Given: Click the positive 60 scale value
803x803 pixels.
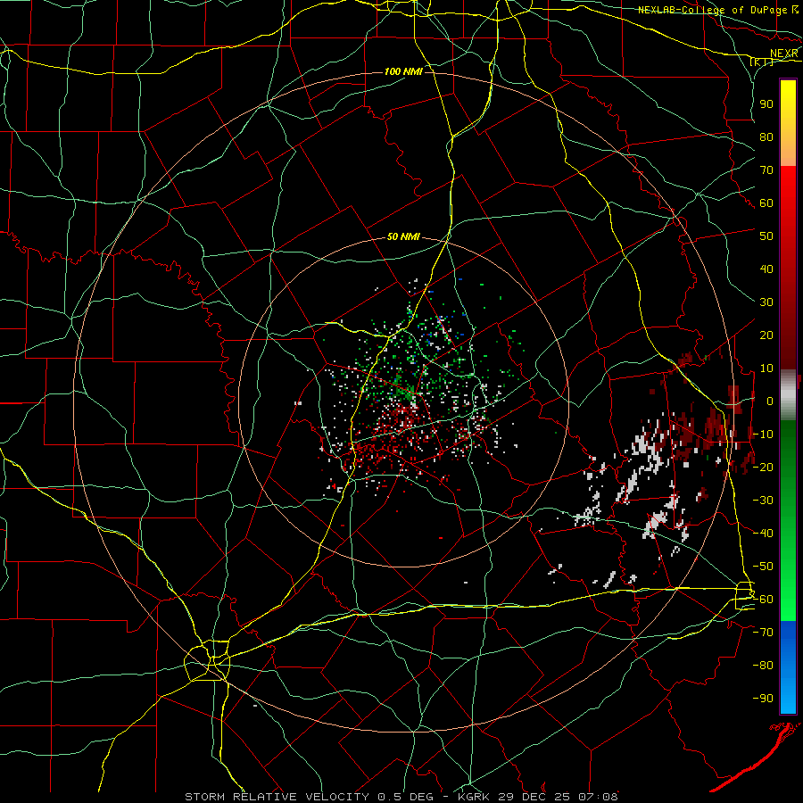Looking at the screenshot, I should click(x=766, y=203).
